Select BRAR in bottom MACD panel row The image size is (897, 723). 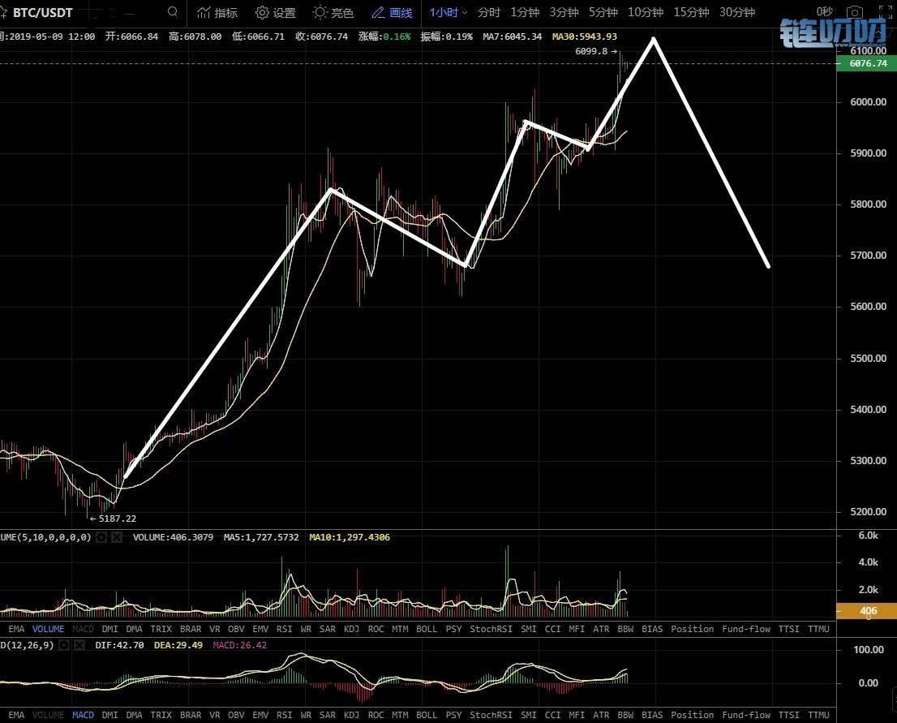191,714
